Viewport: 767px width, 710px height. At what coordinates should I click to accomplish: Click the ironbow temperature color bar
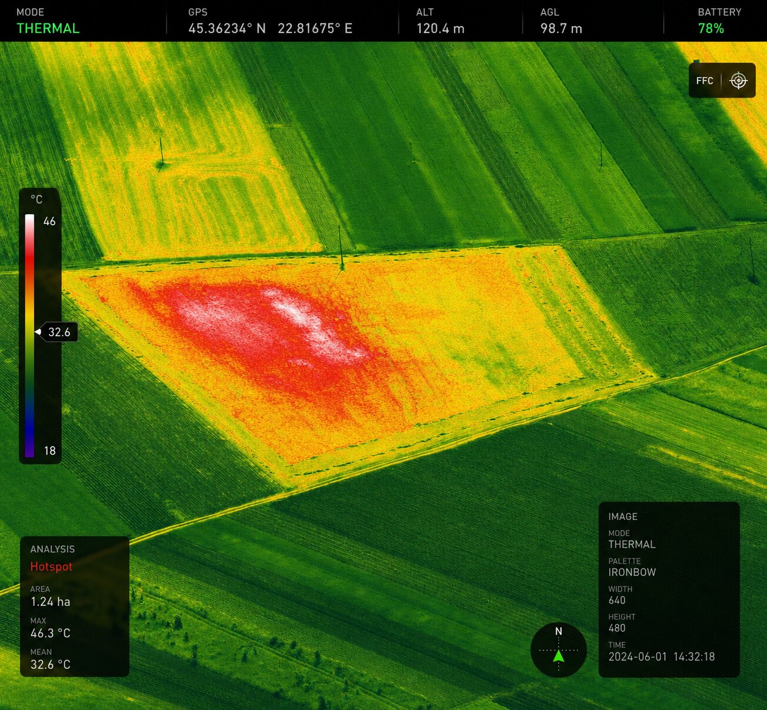[x=29, y=335]
